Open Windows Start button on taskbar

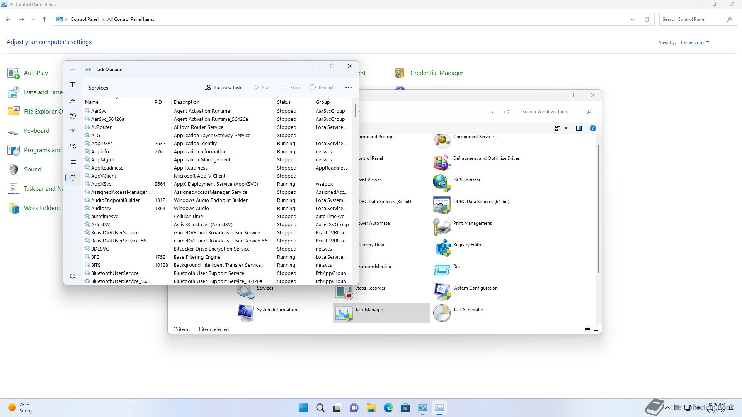[303, 408]
